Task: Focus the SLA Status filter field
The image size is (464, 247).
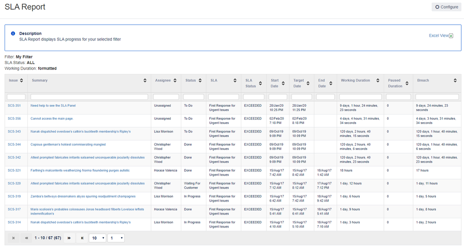Action: click(254, 97)
